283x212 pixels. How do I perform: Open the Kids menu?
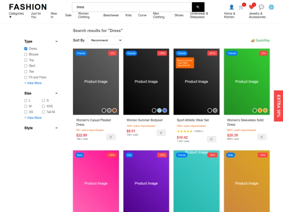point(128,15)
